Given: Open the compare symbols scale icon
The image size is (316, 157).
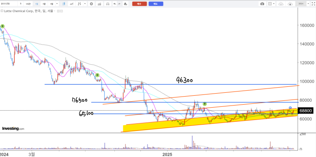Looking at the screenshot, I should pyautogui.click(x=108, y=4).
